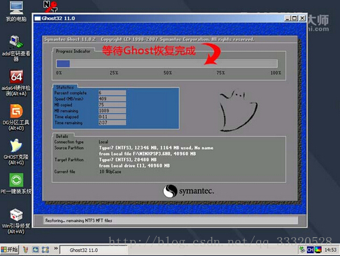Click the Ghost mascot drawing

click(x=239, y=111)
